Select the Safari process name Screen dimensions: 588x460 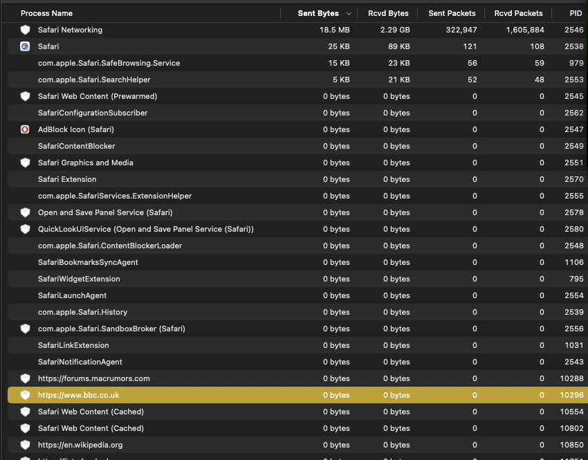48,46
